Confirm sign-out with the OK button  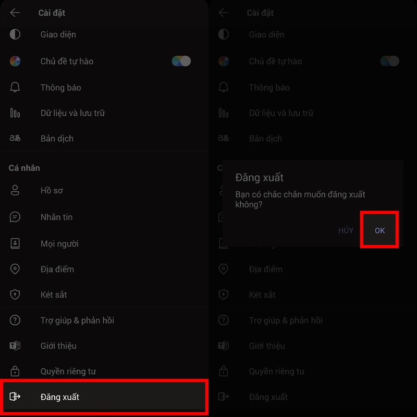(x=379, y=230)
